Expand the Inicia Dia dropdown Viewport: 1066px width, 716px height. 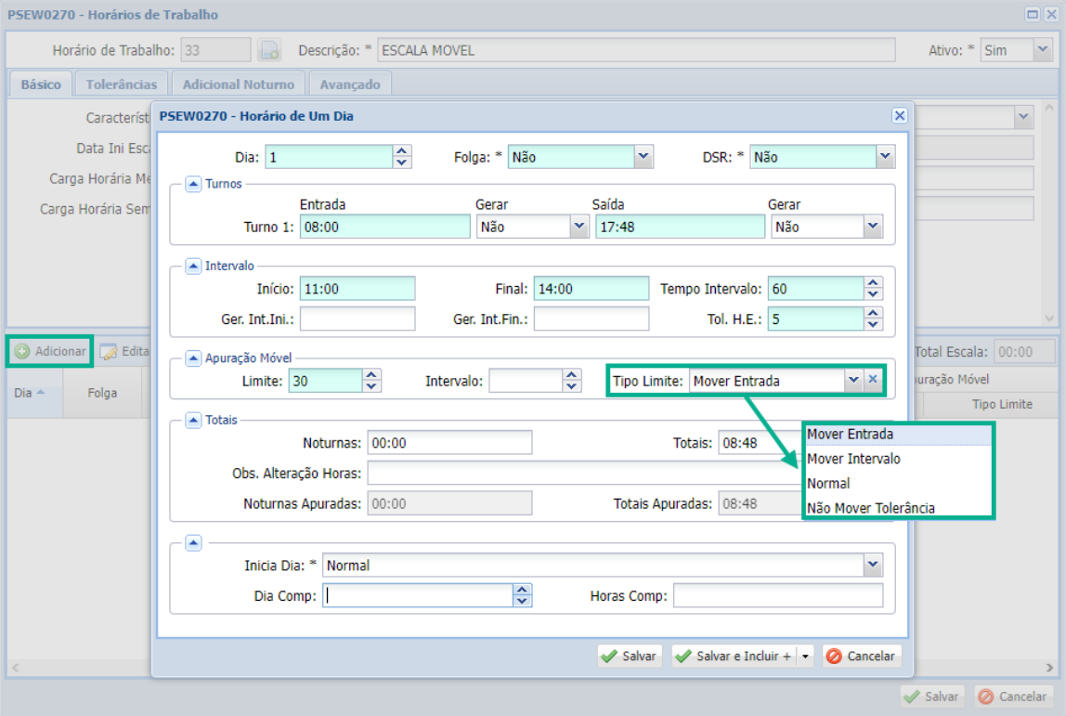(x=872, y=565)
